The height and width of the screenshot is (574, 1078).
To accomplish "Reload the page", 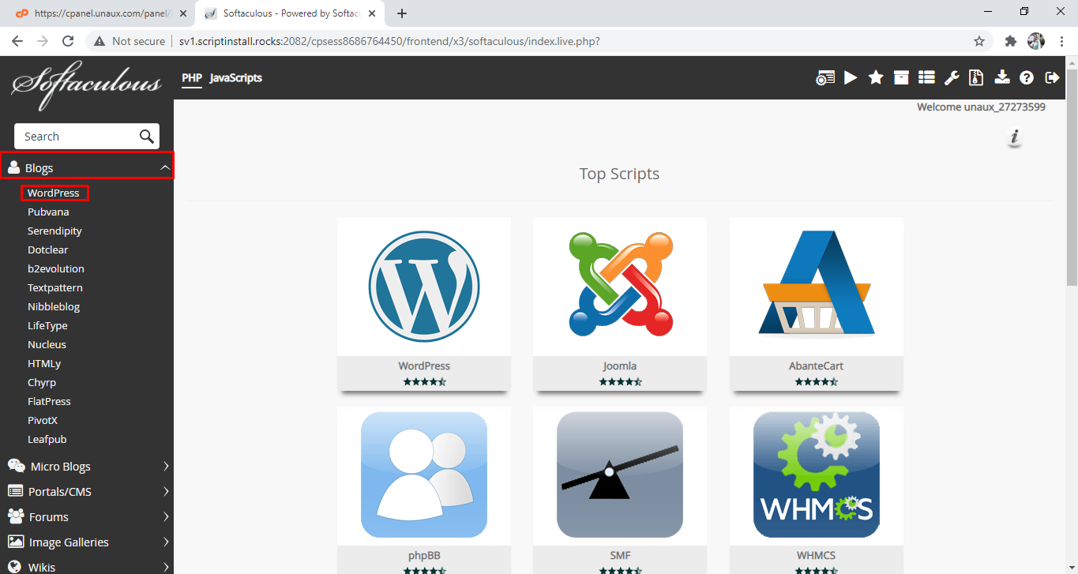I will tap(68, 41).
